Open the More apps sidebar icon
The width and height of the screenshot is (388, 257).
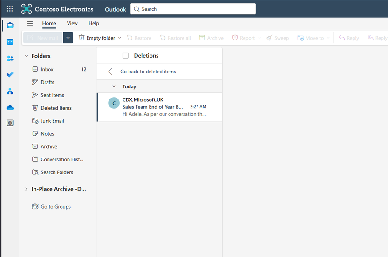click(x=10, y=123)
